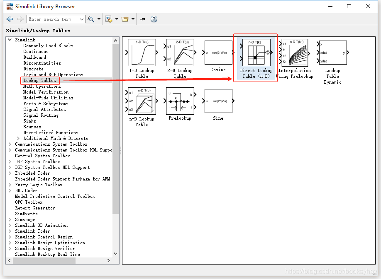Click the stay-on-top pin icon

[143, 19]
